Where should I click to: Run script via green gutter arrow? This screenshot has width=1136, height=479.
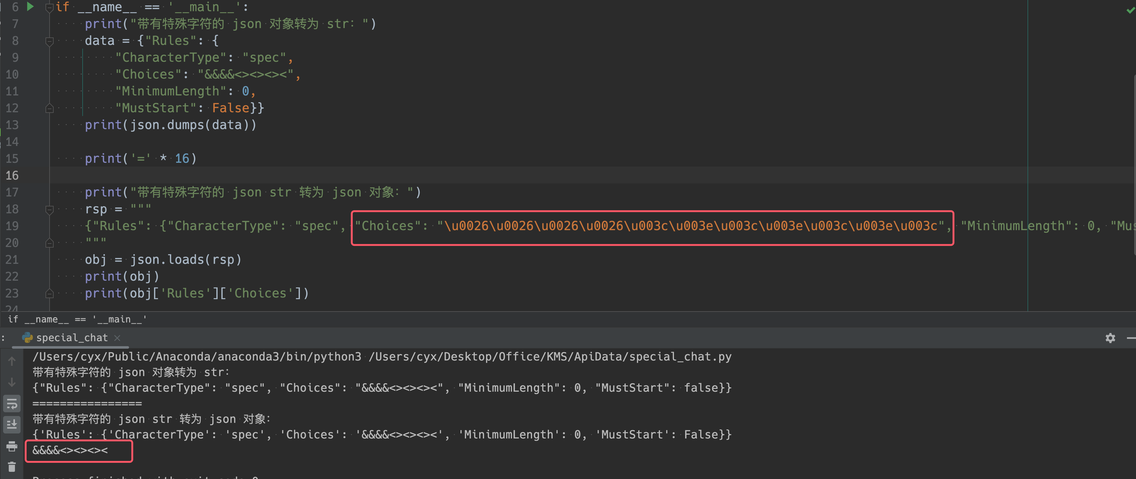coord(30,7)
